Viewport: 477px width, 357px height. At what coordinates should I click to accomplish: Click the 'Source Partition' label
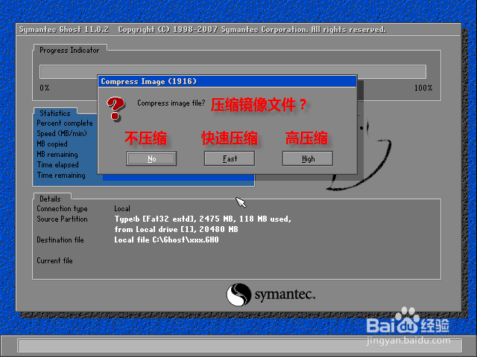pyautogui.click(x=62, y=219)
